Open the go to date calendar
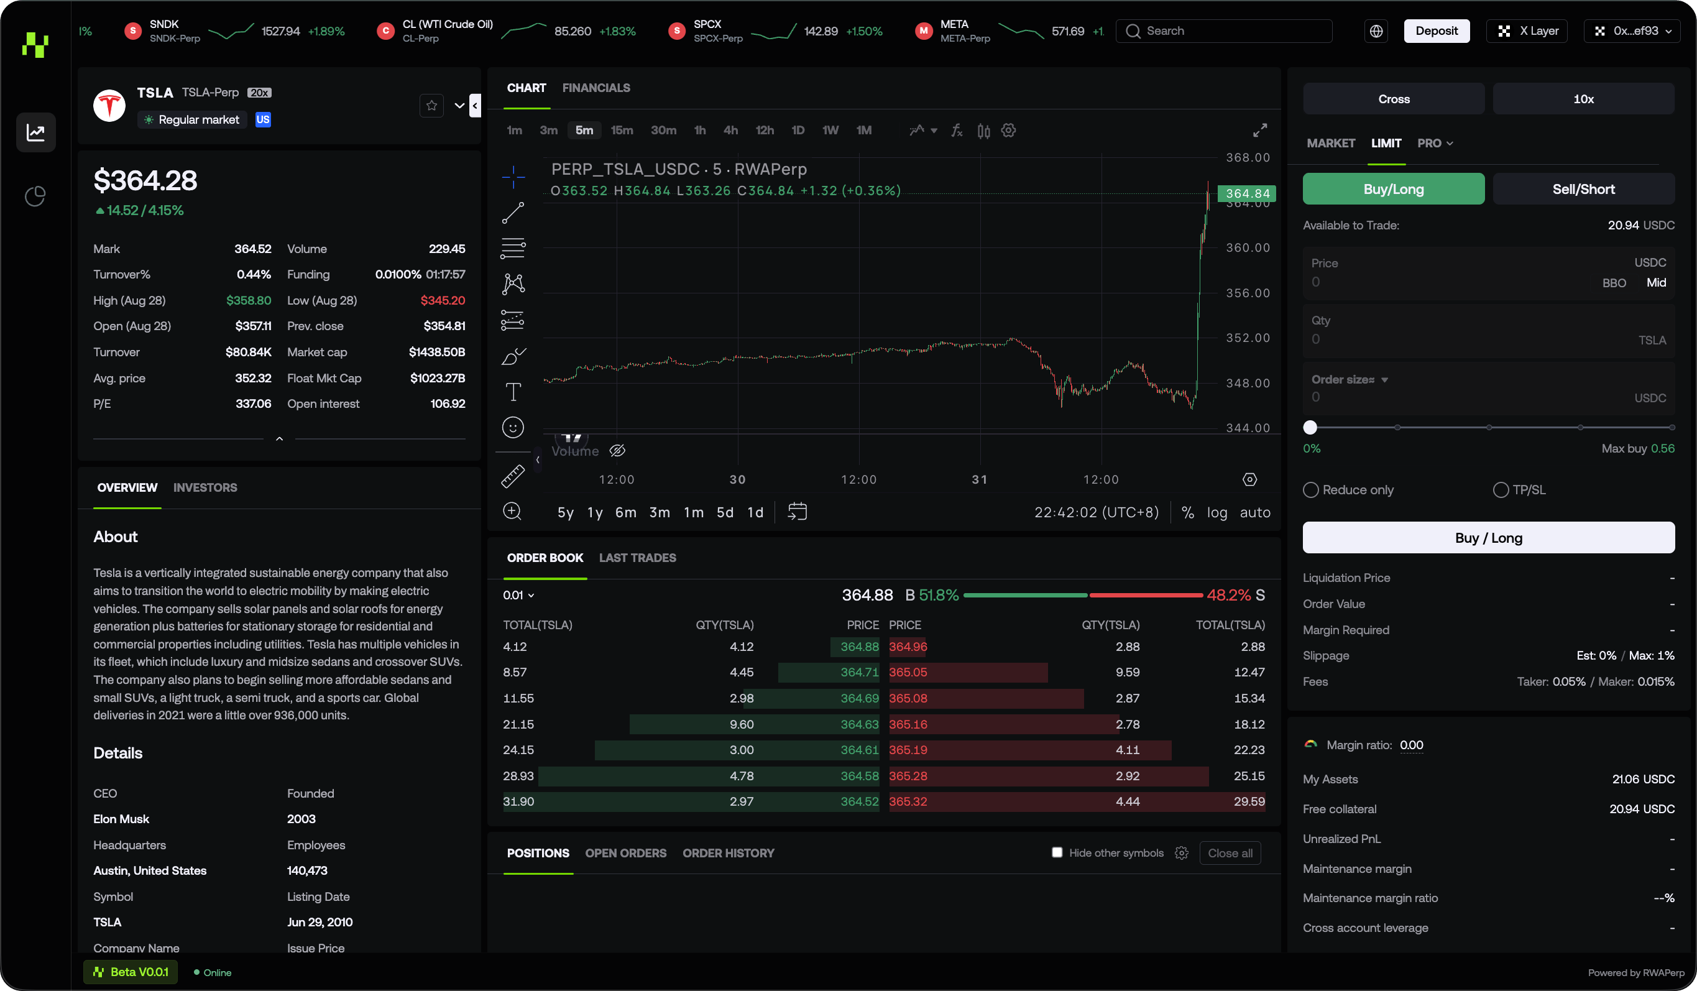The width and height of the screenshot is (1697, 991). 798,512
